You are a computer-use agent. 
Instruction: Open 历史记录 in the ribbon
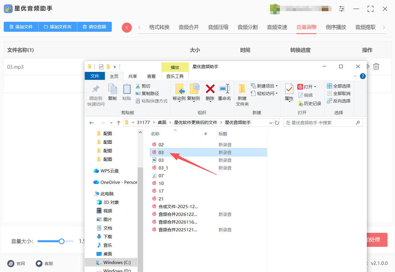310,103
